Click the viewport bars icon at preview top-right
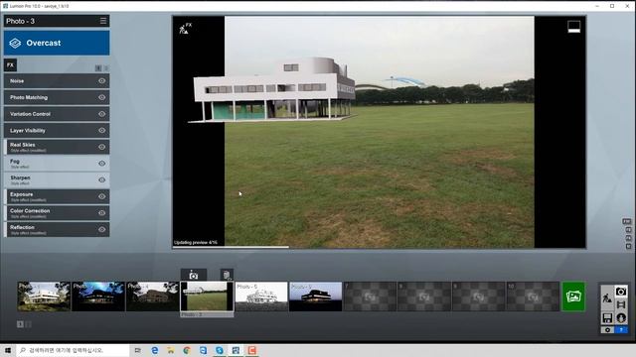This screenshot has height=357, width=636. tap(574, 27)
